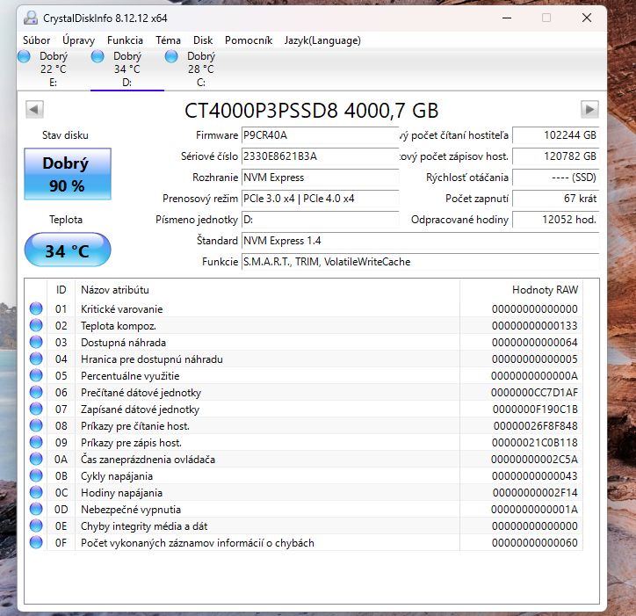Open the Funkcia menu
The height and width of the screenshot is (616, 636).
click(x=125, y=40)
